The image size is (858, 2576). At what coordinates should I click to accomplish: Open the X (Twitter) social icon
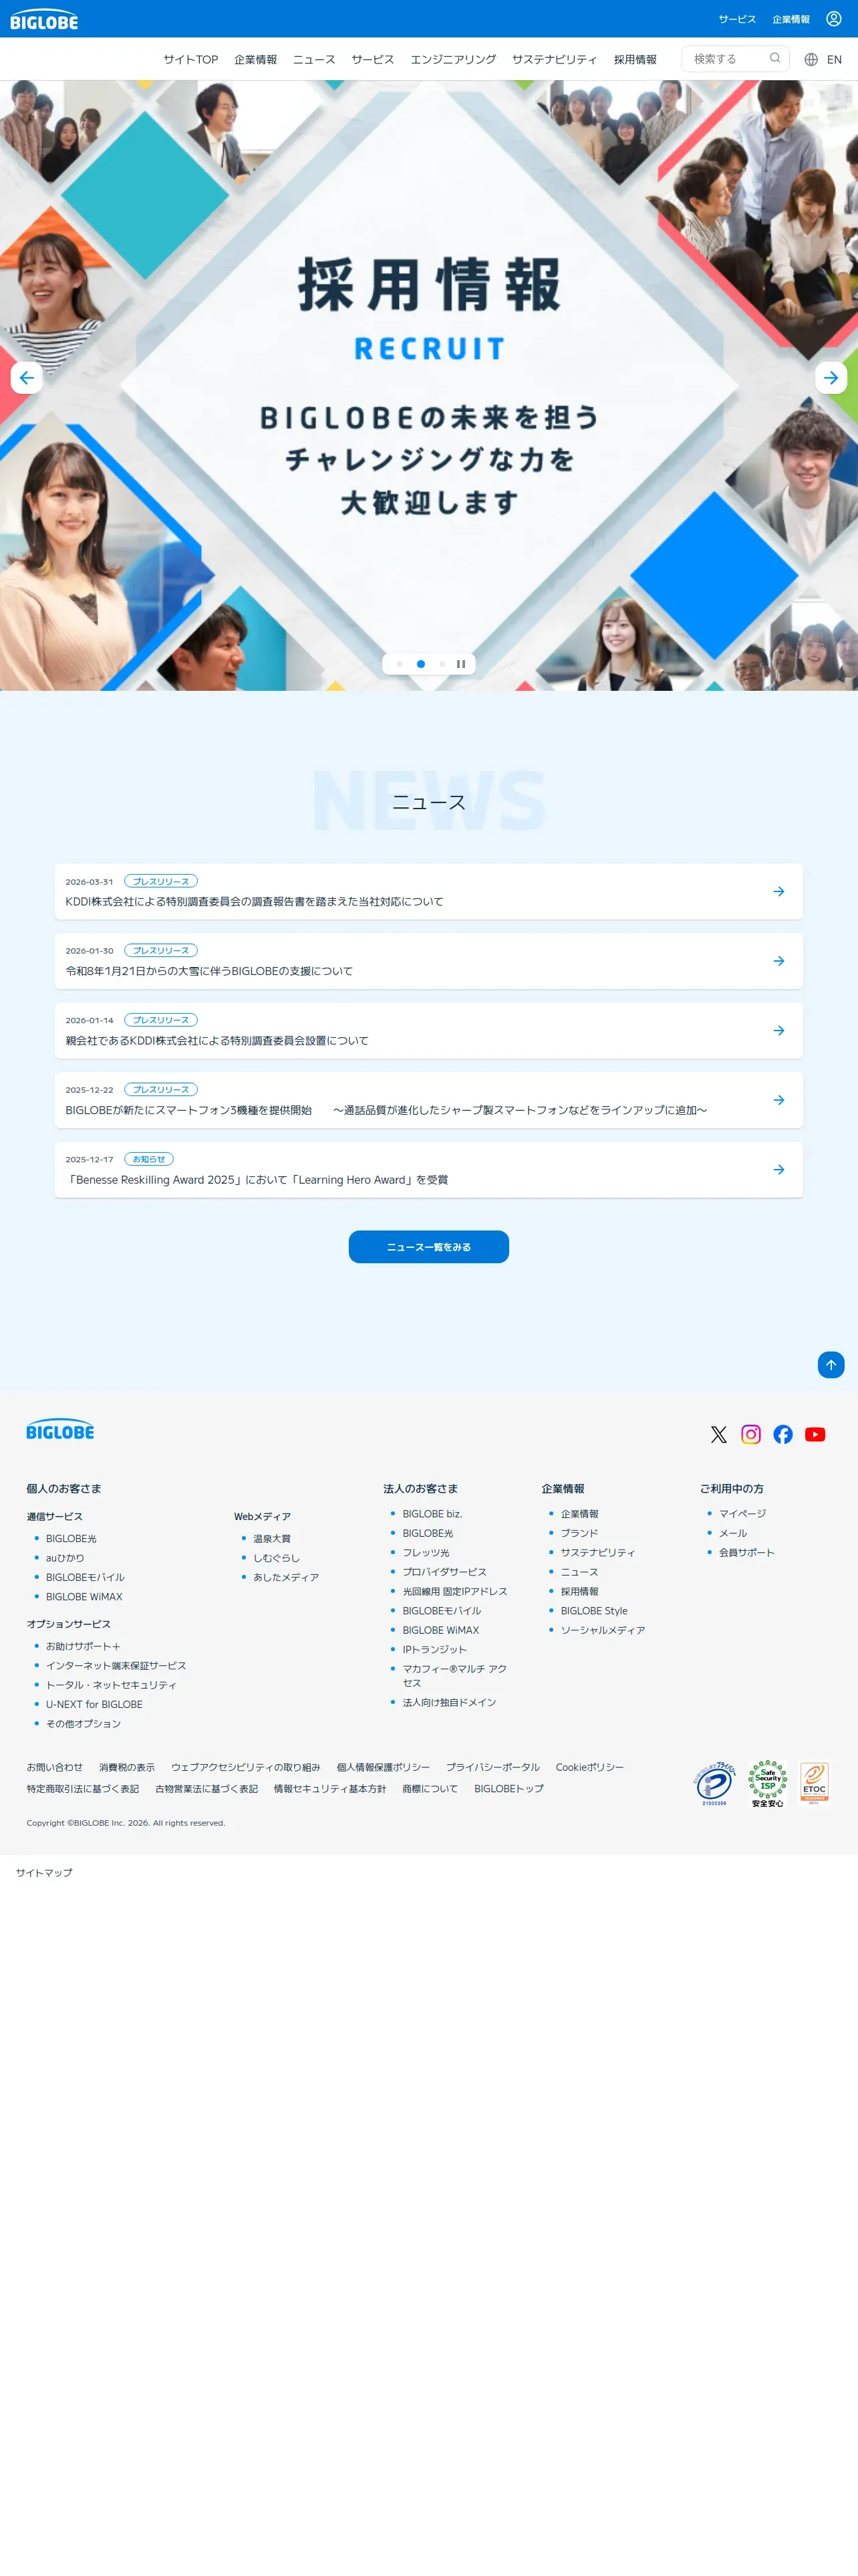(718, 1434)
